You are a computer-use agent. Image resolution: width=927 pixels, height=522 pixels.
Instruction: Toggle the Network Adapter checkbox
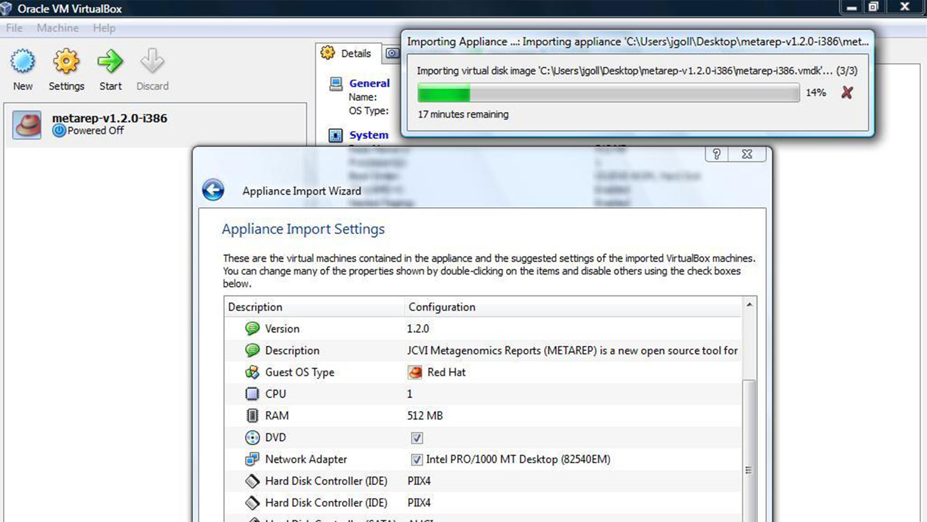click(x=417, y=459)
